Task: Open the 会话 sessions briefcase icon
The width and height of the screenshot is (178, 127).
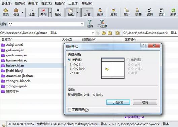Action: pyautogui.click(x=16, y=12)
